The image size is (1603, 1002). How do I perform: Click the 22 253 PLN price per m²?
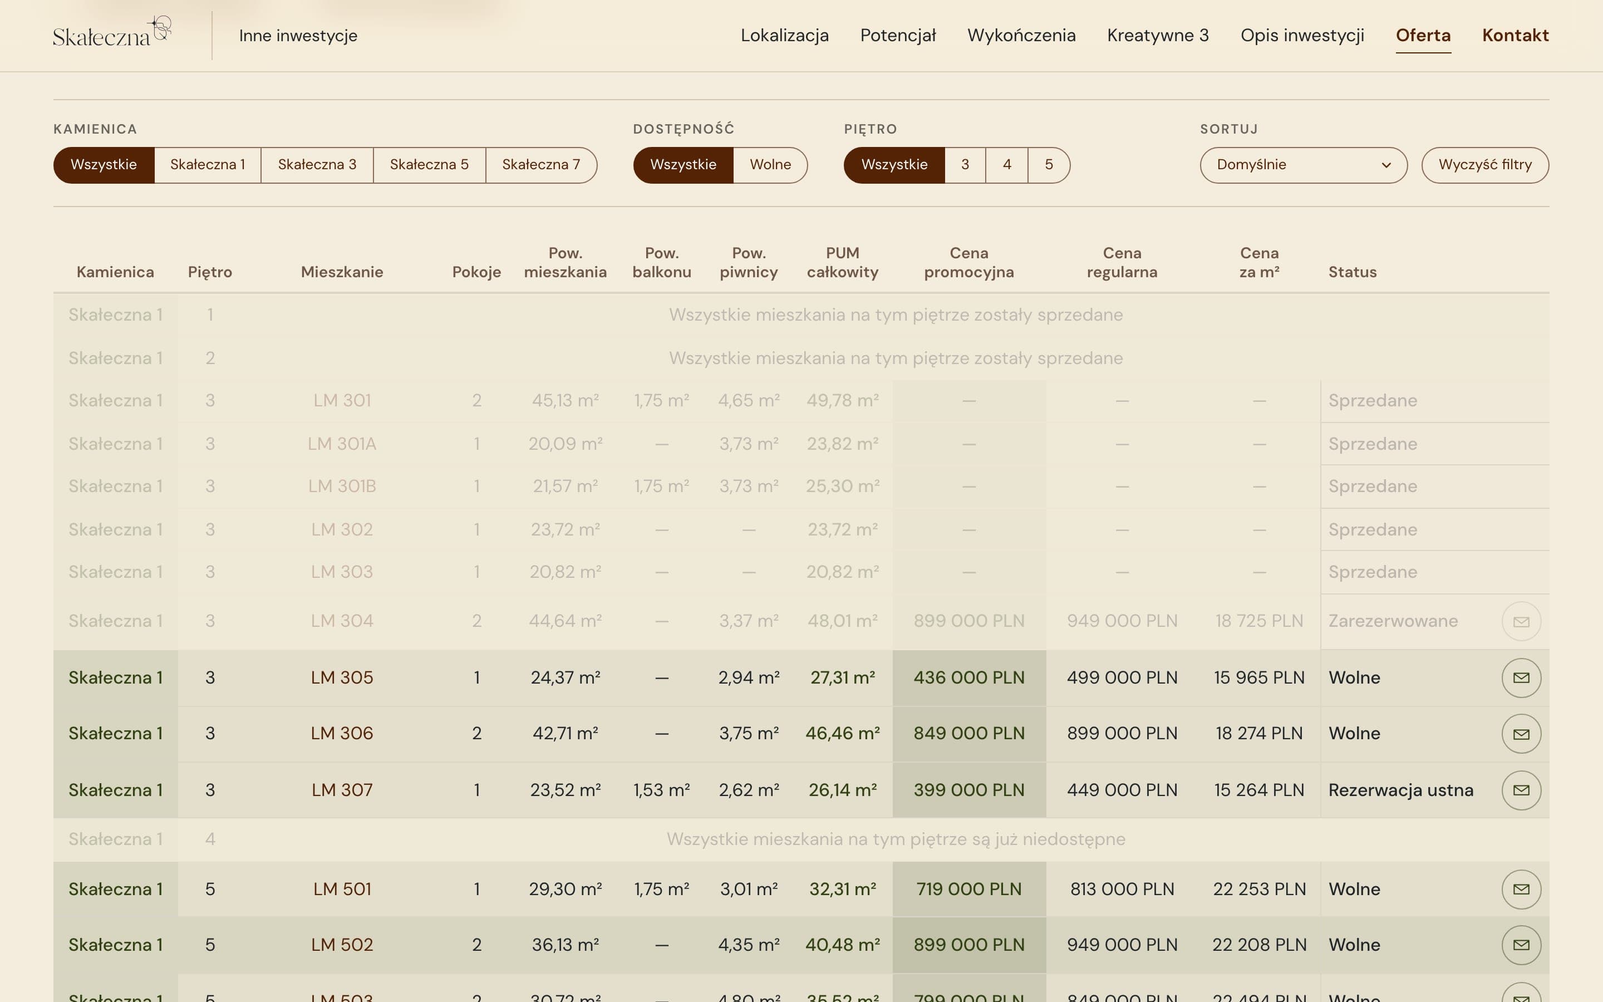click(1258, 888)
